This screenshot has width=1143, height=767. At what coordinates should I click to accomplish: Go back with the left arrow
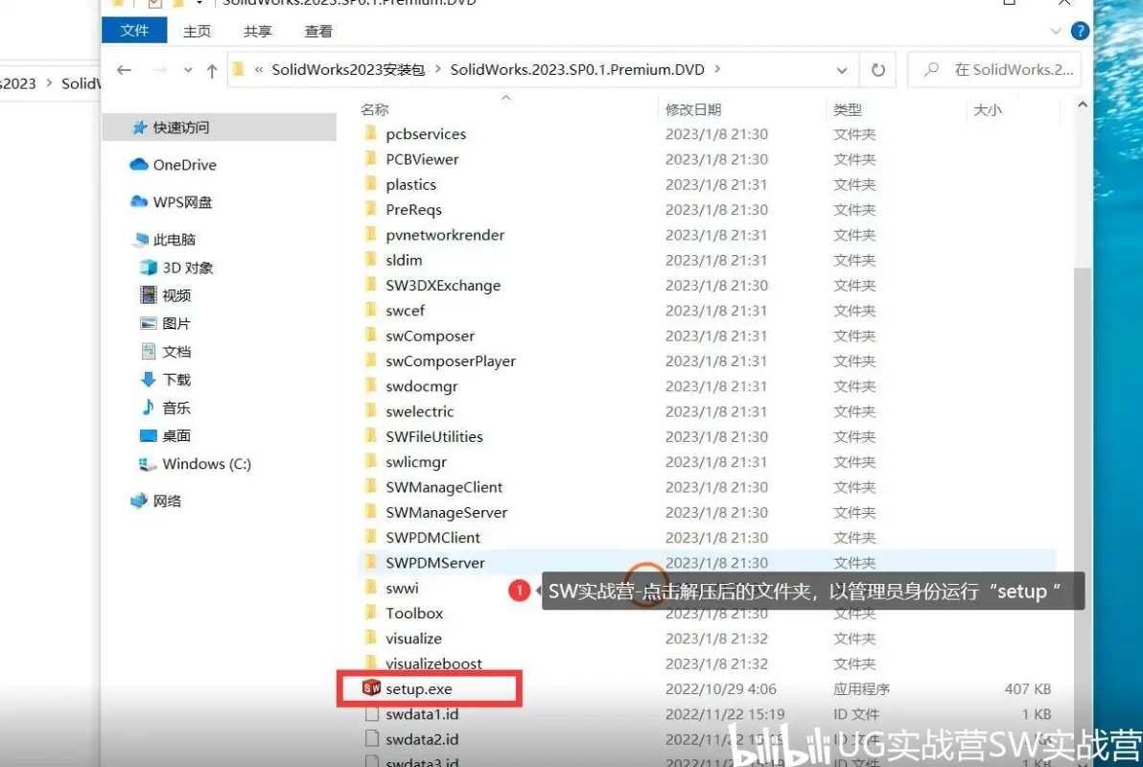pos(124,70)
